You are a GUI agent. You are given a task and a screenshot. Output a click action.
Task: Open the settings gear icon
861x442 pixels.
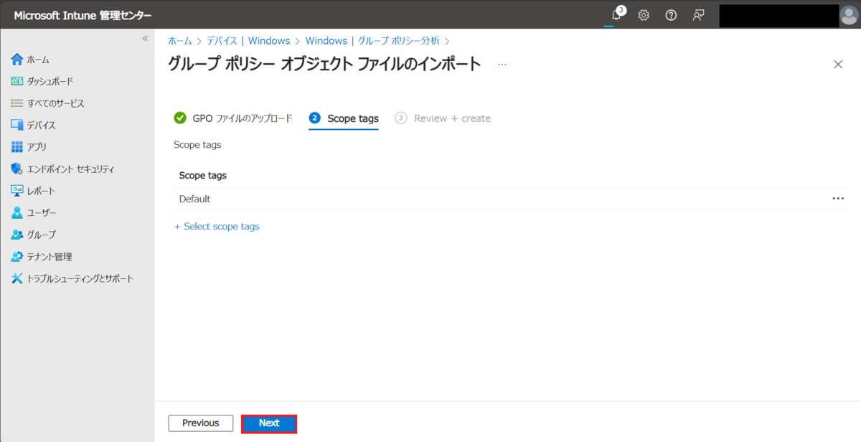pyautogui.click(x=644, y=15)
